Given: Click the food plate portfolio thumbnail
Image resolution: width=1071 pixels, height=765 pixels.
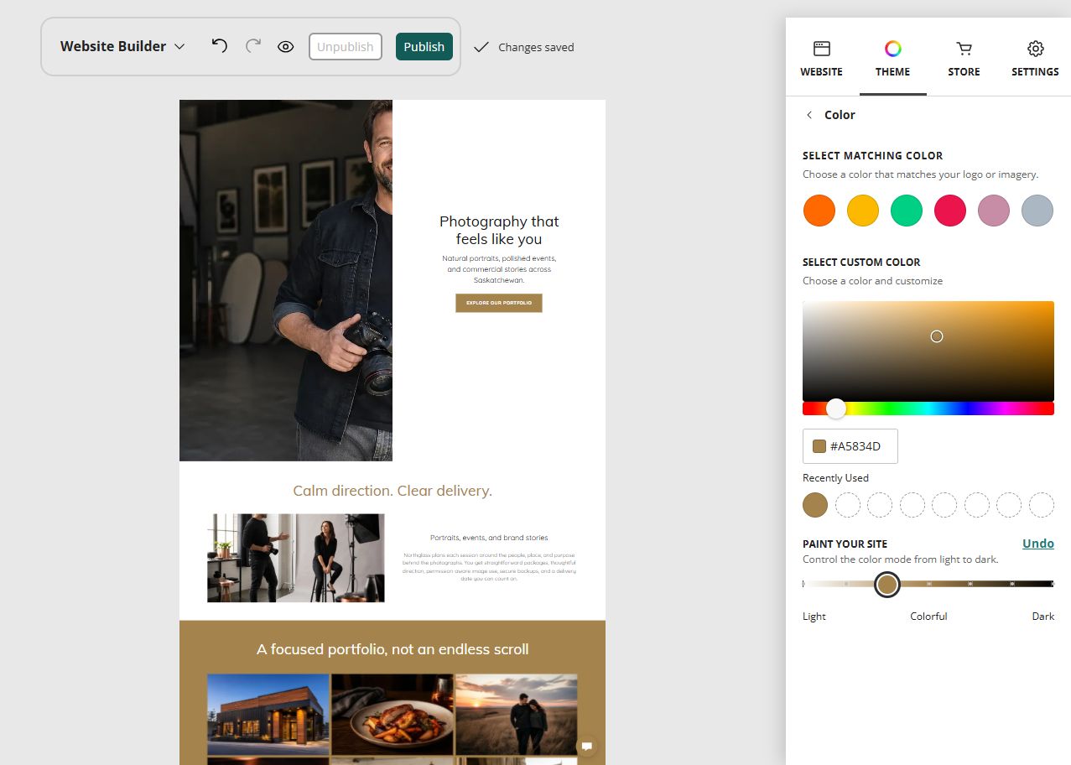Looking at the screenshot, I should pyautogui.click(x=393, y=714).
